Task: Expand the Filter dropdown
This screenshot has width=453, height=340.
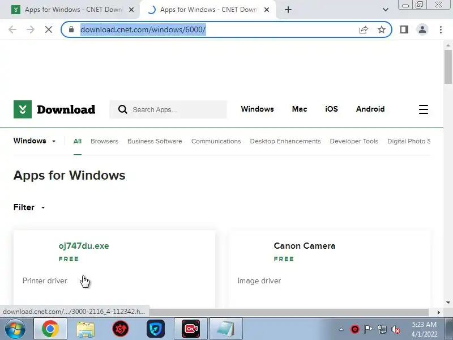Action: coord(29,207)
